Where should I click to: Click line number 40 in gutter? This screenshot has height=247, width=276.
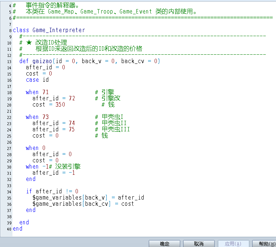click(x=9, y=229)
